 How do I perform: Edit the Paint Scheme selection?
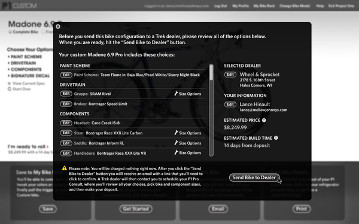[66, 75]
